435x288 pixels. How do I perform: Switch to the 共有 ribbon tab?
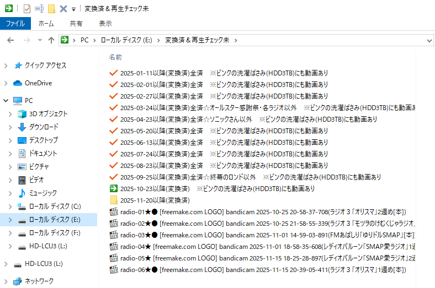76,24
